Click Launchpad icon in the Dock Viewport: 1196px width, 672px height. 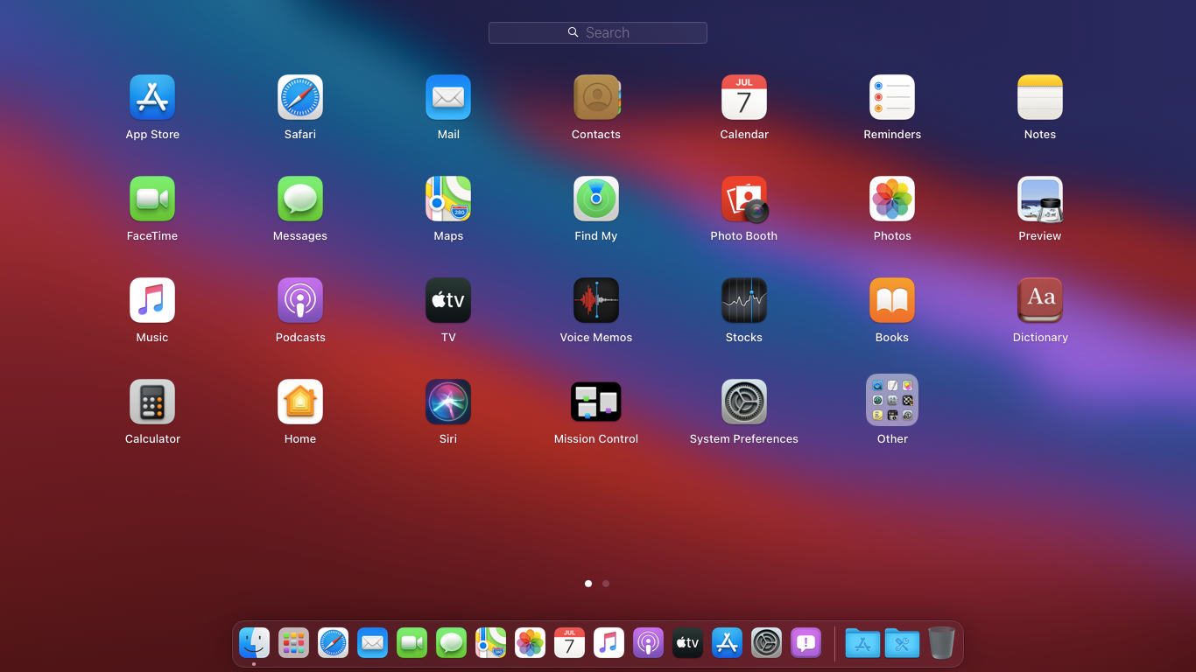tap(294, 643)
